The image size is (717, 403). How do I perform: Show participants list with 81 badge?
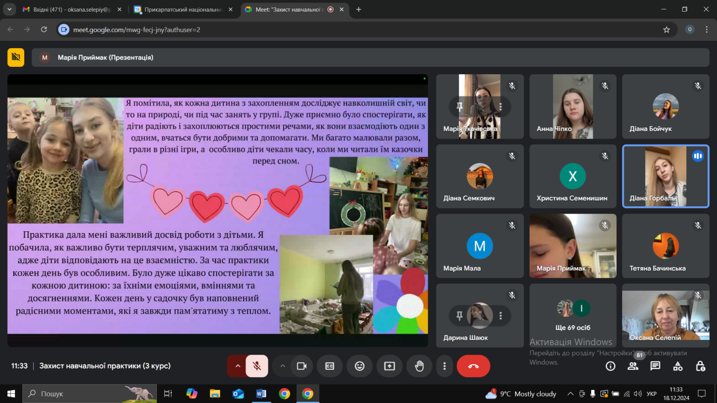pos(633,366)
